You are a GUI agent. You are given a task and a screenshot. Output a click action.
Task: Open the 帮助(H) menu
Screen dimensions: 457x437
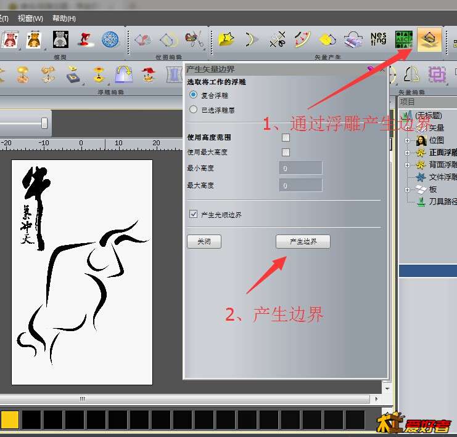coord(64,18)
